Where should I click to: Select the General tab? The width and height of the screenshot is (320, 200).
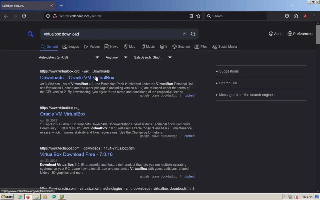49,47
